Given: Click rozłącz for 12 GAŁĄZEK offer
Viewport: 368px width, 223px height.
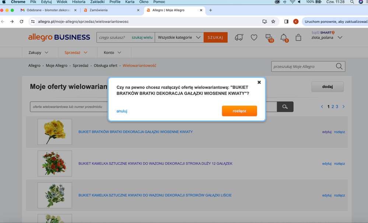Looking at the screenshot, I should tap(339, 164).
